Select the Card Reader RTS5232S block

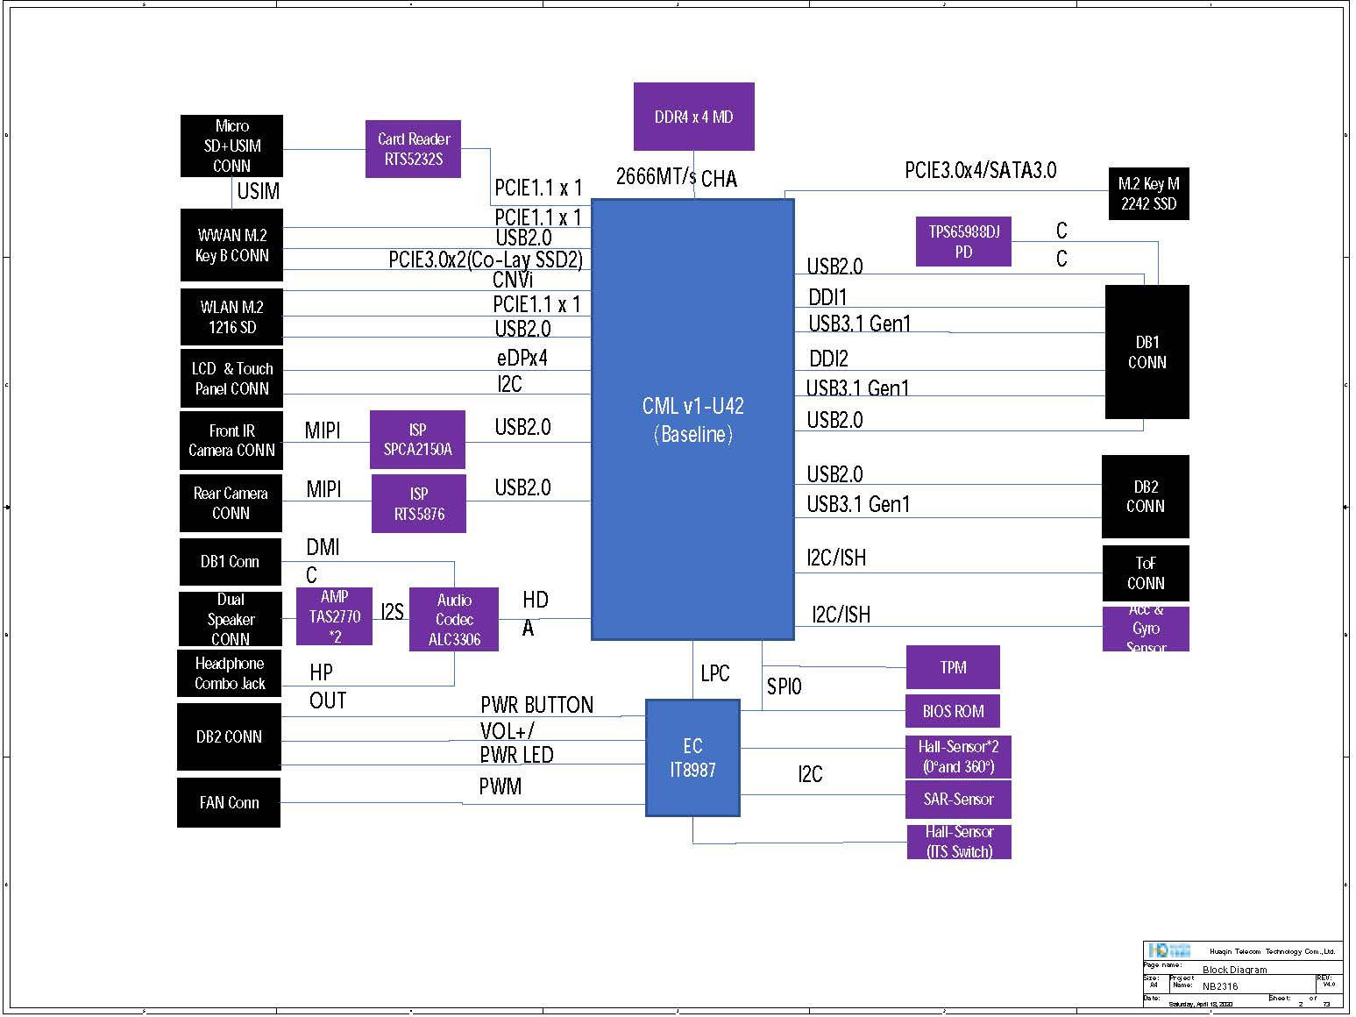pyautogui.click(x=413, y=149)
